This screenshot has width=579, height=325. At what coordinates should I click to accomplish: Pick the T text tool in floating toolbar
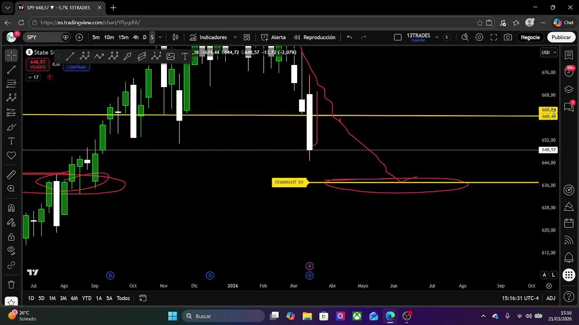pyautogui.click(x=185, y=56)
